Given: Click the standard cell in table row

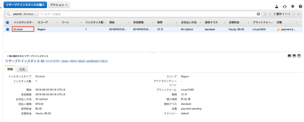Looking at the screenshot, I should 210,29.
